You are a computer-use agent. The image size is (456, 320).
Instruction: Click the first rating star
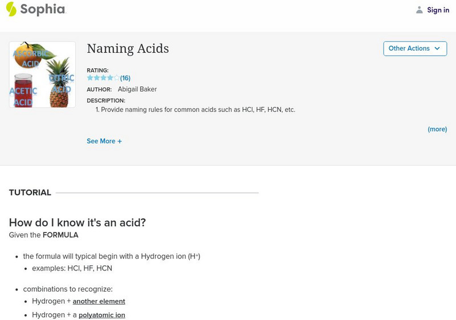[90, 78]
